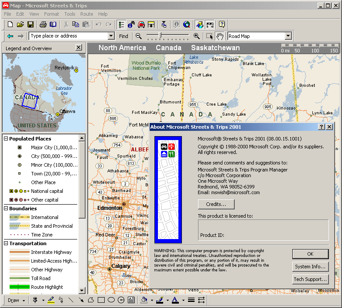Image resolution: width=342 pixels, height=308 pixels.
Task: Click the zoom in magnifier icon
Action: [196, 36]
